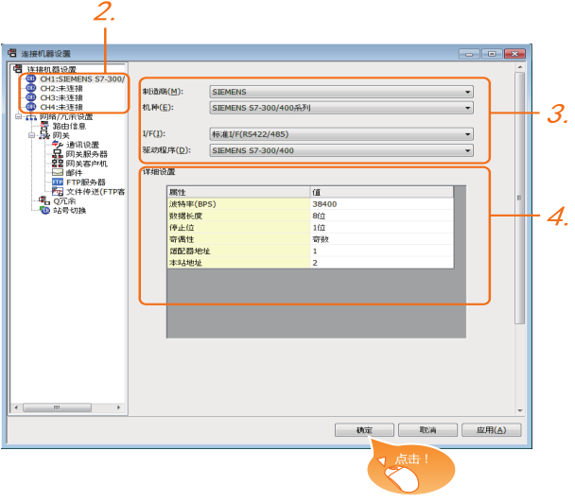Click the 本站地址 value 2

381,263
